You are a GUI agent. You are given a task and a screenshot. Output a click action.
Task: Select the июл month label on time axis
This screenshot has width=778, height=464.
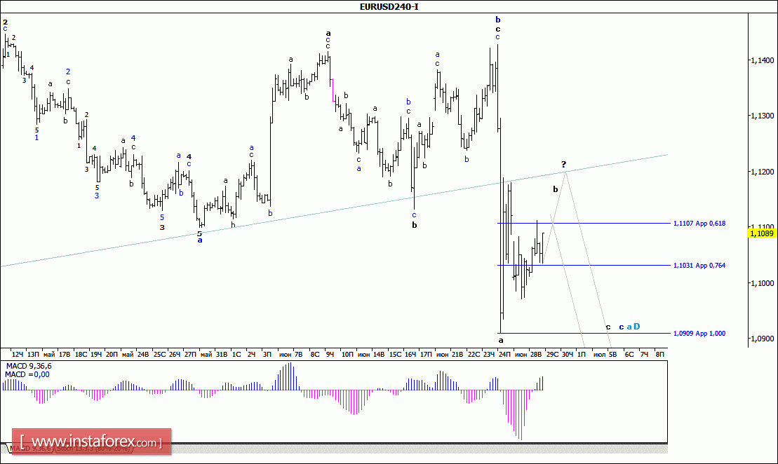click(599, 354)
